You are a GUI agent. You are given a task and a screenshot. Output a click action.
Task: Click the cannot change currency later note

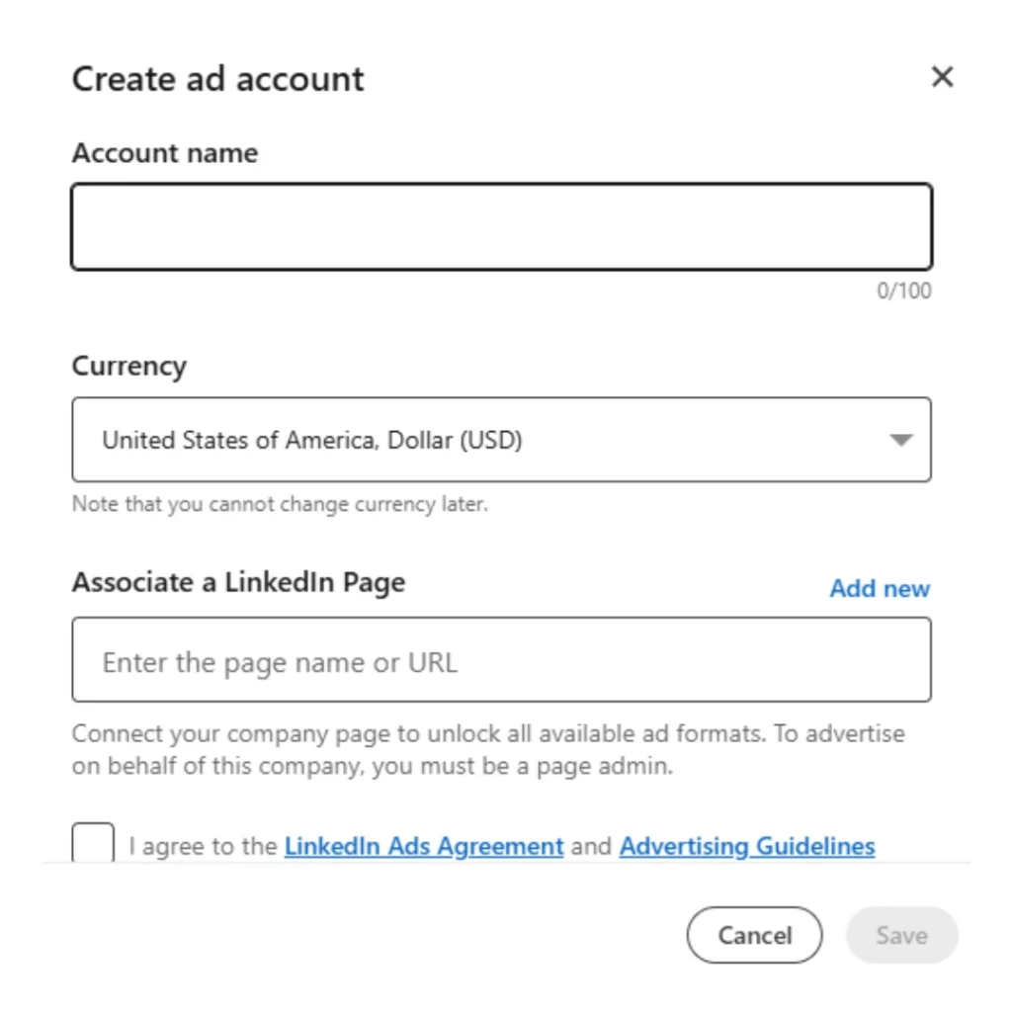[x=280, y=504]
